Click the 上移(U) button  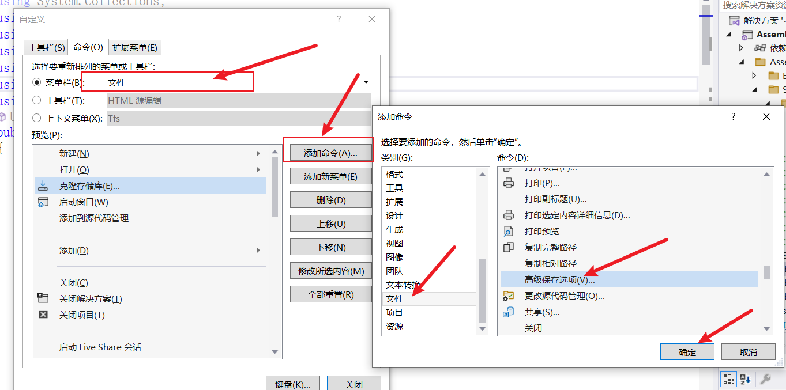330,224
